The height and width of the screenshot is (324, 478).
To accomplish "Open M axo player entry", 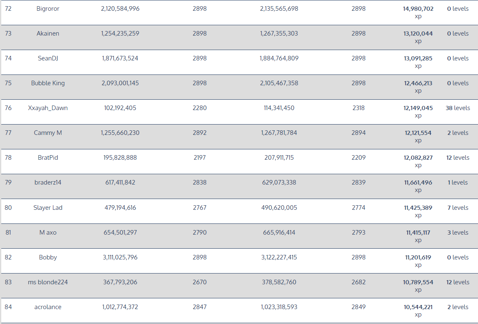I will pyautogui.click(x=48, y=233).
